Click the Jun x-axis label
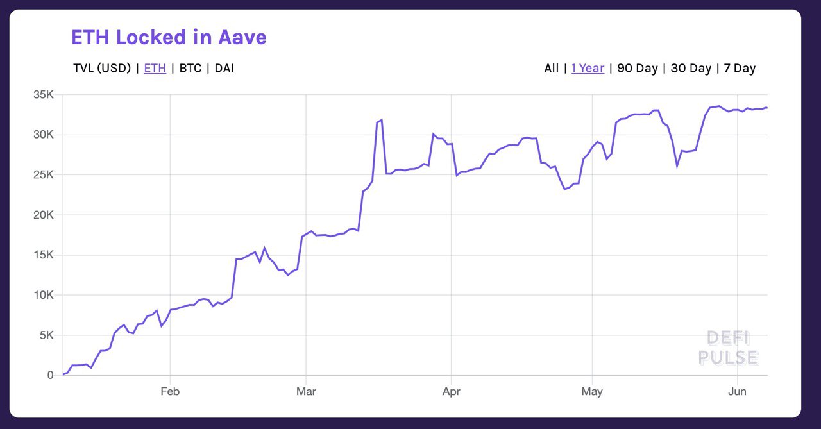 [738, 391]
